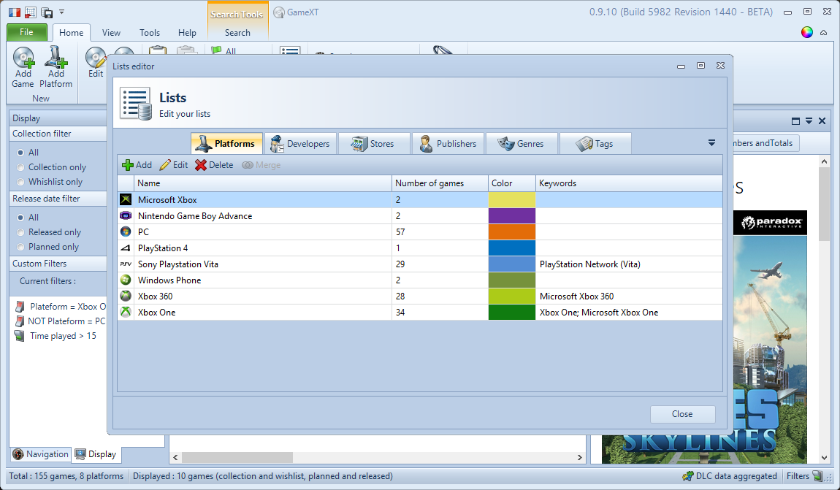Switch to the Developers tab
Viewport: 840px width, 490px height.
tap(301, 144)
